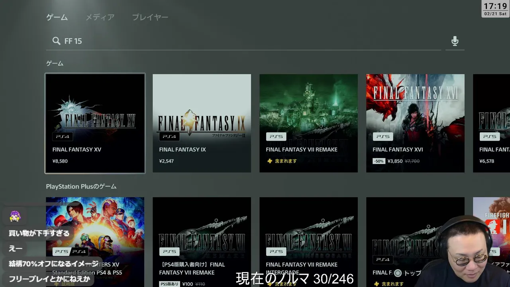The height and width of the screenshot is (287, 510).
Task: Open the FINAL FANTASY XV game card
Action: pos(95,123)
